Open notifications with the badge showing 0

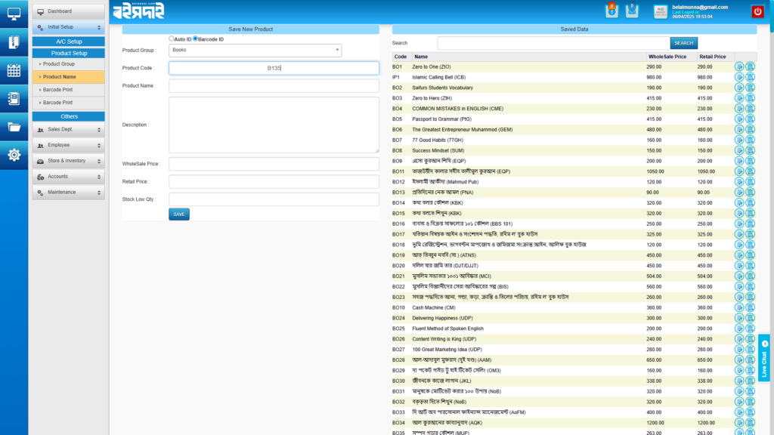612,10
